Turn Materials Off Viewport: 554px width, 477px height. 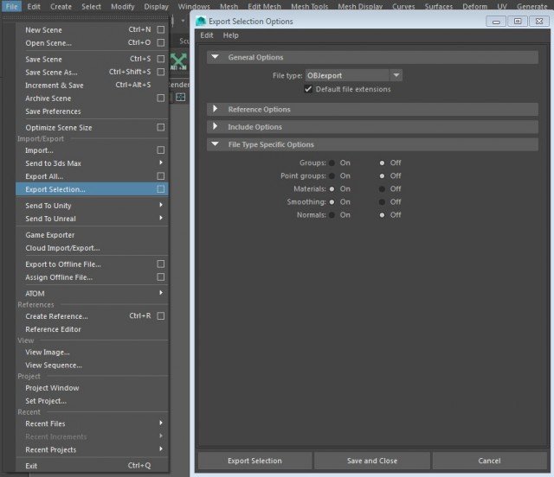pyautogui.click(x=383, y=188)
